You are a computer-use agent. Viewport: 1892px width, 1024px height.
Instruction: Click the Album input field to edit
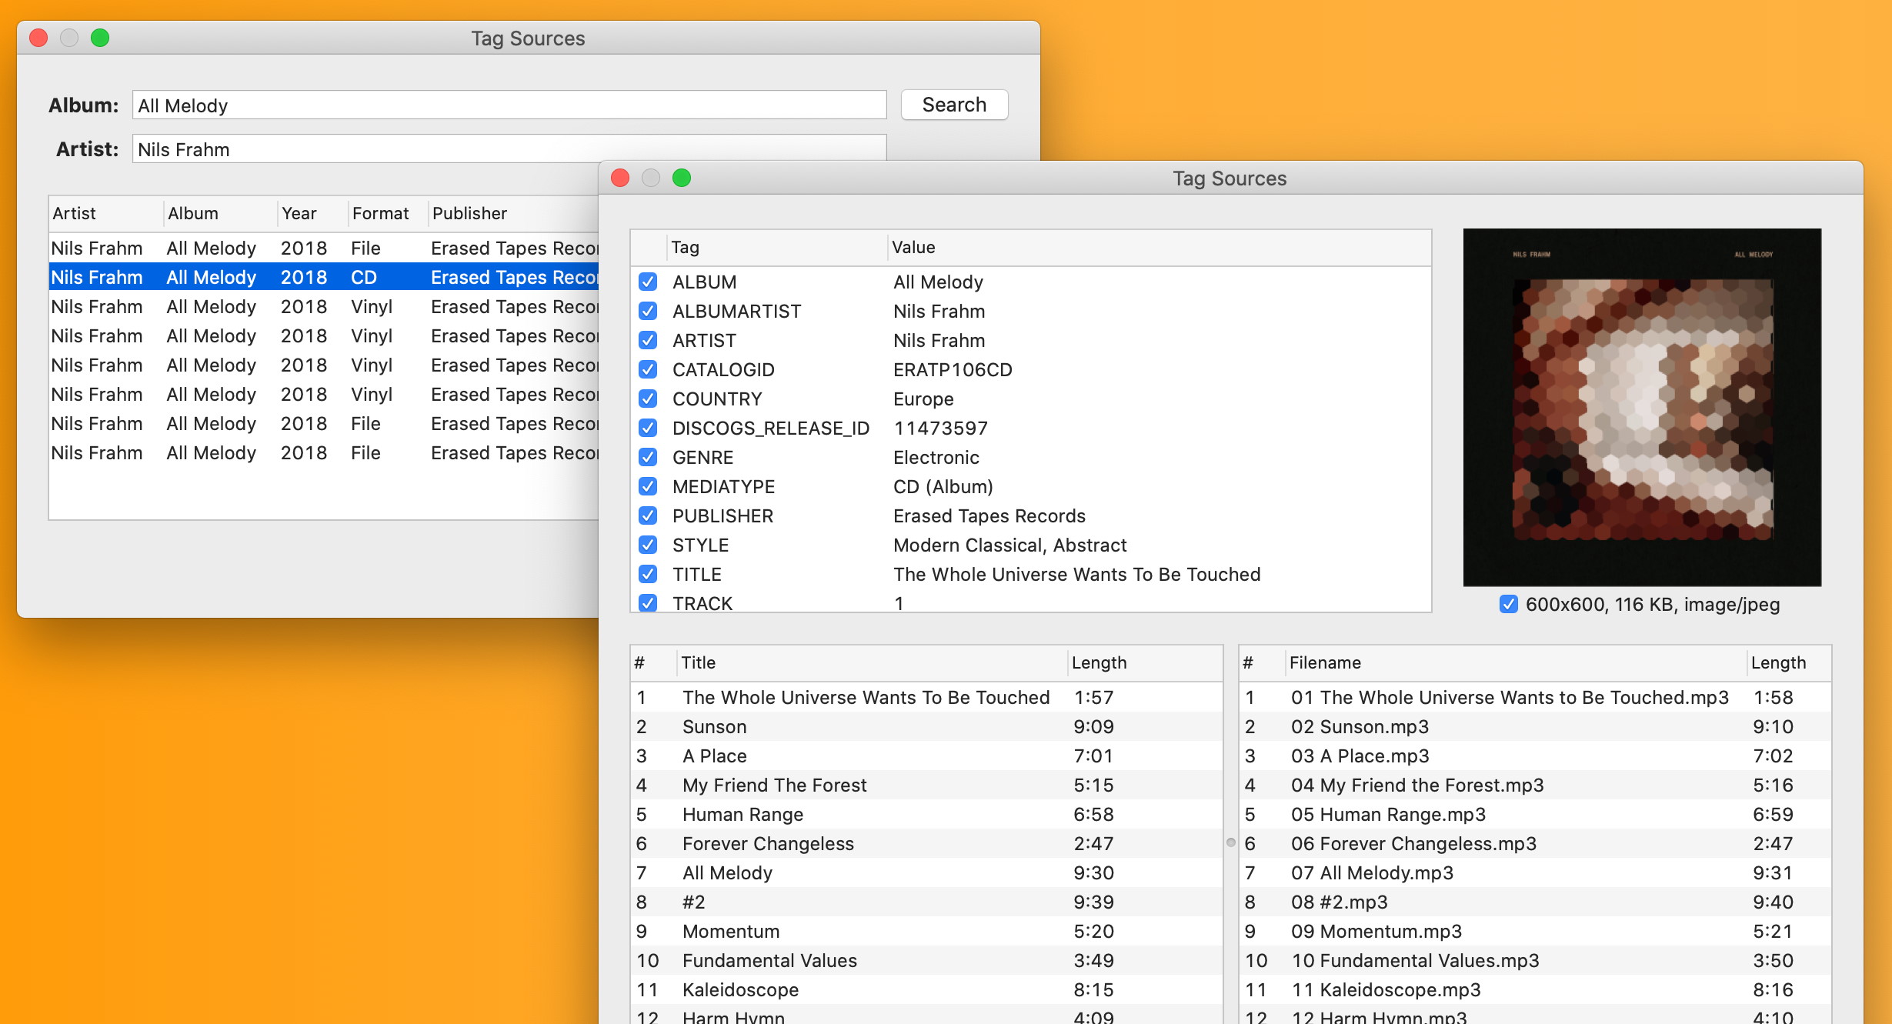click(510, 105)
